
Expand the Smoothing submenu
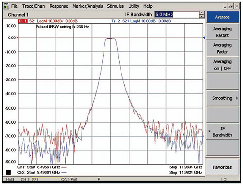[223, 98]
